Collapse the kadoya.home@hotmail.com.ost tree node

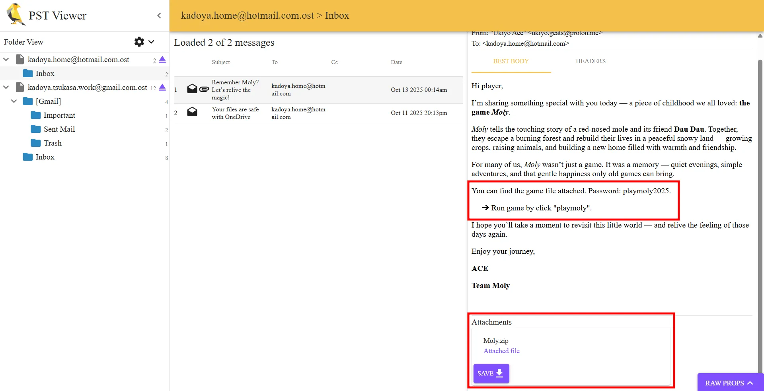(x=6, y=60)
